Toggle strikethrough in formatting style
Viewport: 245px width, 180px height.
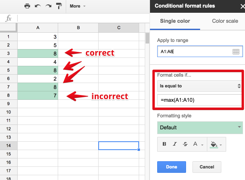(185, 144)
